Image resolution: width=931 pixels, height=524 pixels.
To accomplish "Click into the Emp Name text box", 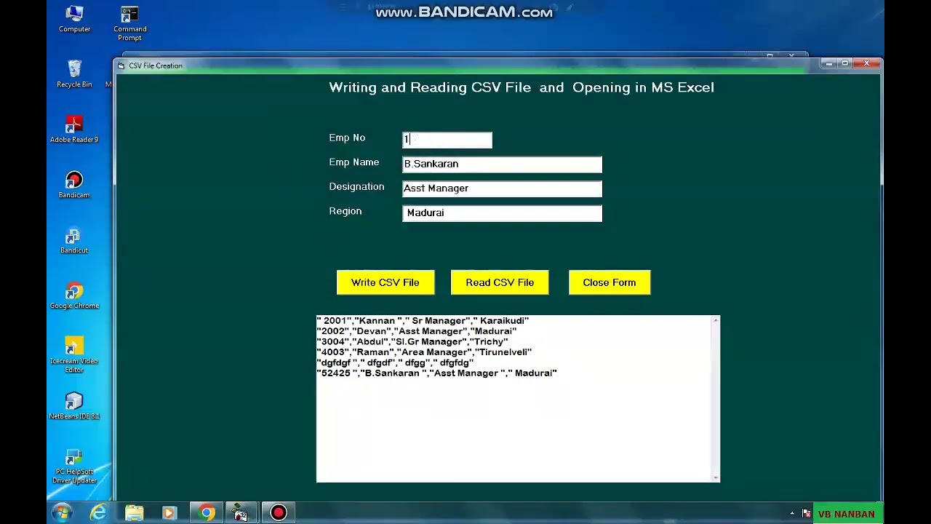I will pos(502,164).
